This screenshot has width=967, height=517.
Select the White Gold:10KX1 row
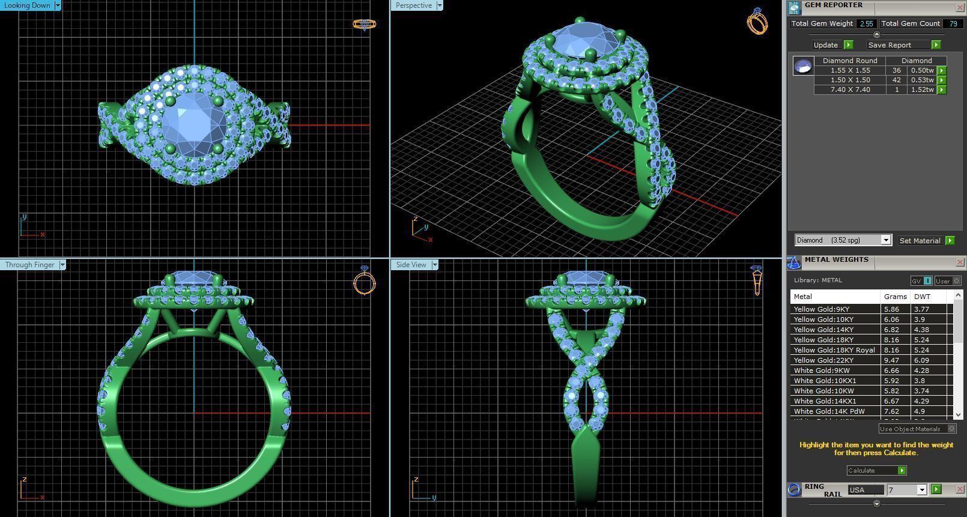coord(872,381)
